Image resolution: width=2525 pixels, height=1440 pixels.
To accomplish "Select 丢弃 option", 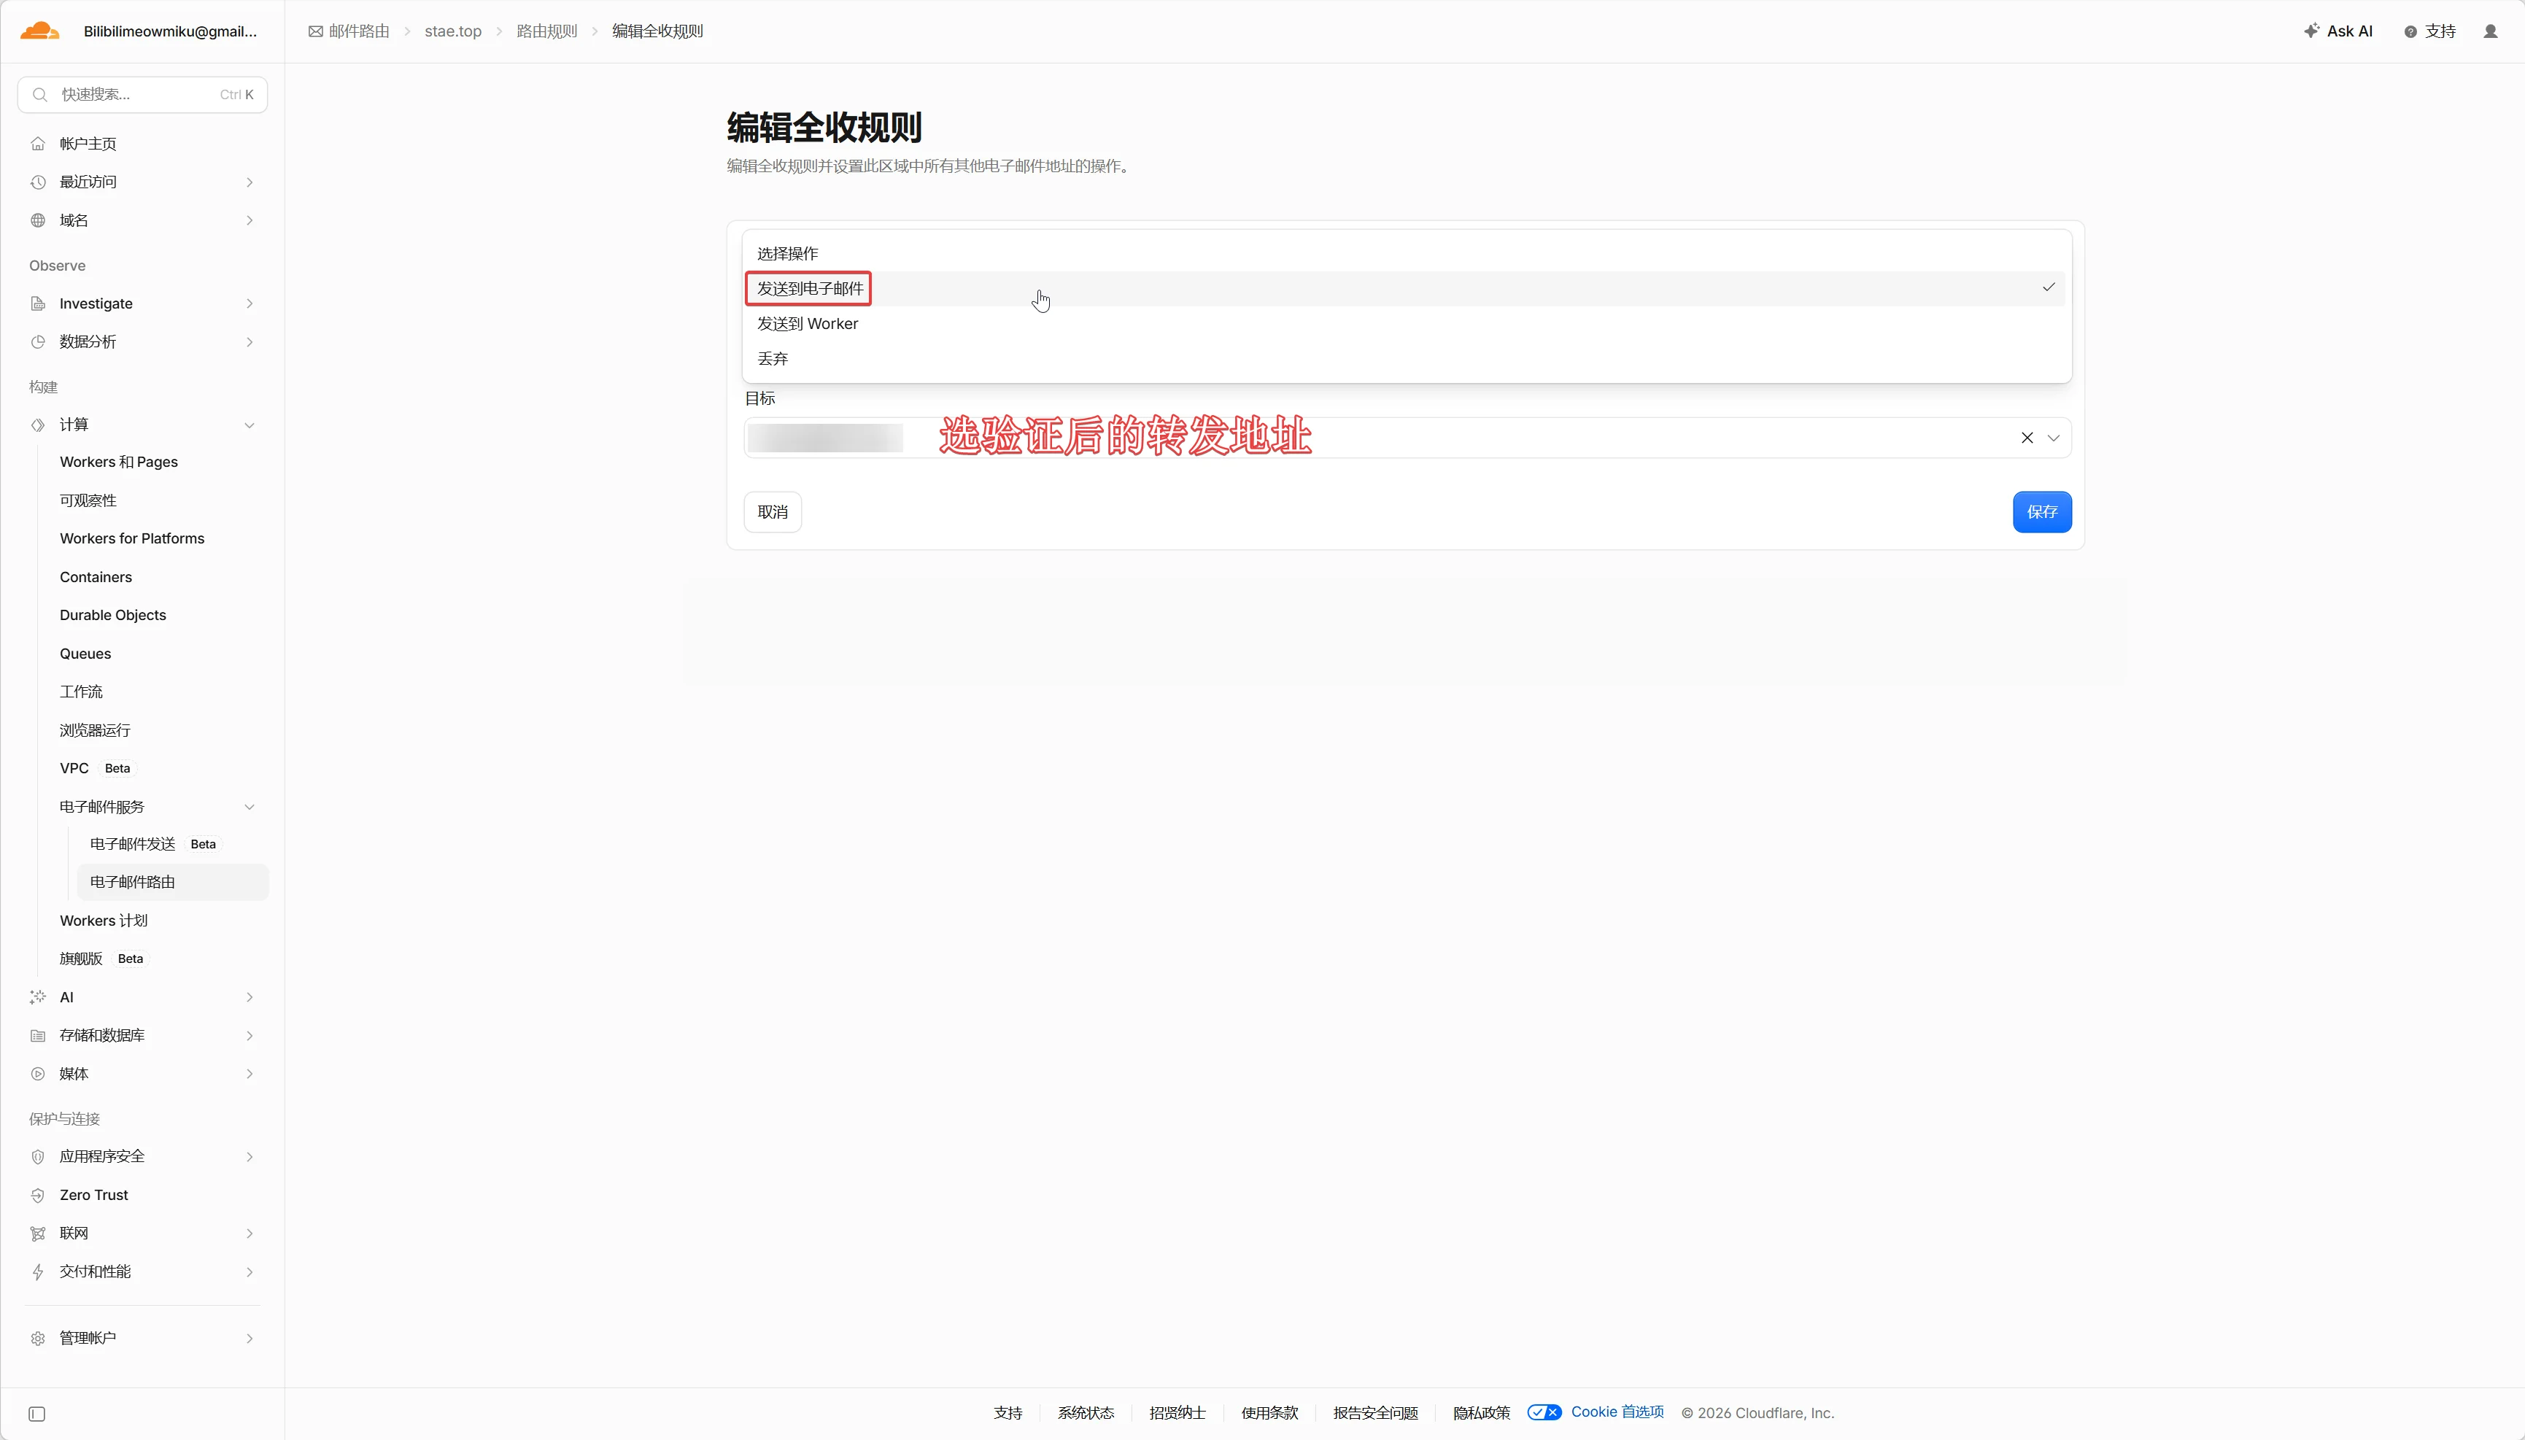I will [x=1407, y=359].
